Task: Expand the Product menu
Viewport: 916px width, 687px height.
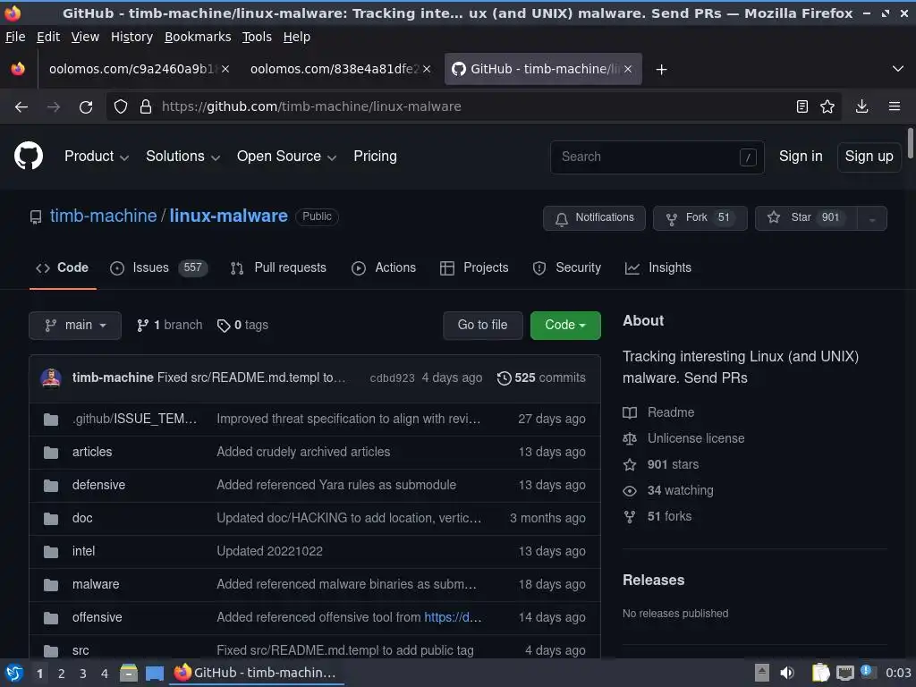Action: pyautogui.click(x=97, y=157)
